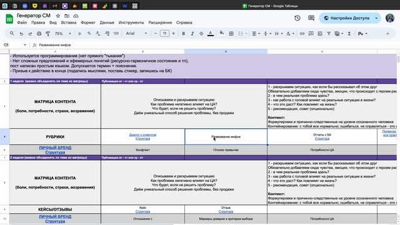Toggle italic formatting

point(192,33)
